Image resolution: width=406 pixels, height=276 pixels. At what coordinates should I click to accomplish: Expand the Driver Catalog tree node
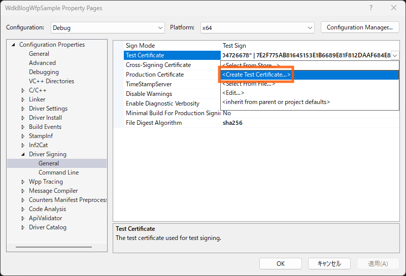(23, 227)
